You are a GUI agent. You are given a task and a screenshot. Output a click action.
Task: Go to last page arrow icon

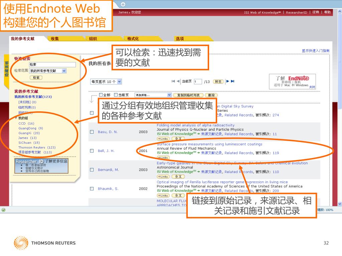(x=232, y=81)
